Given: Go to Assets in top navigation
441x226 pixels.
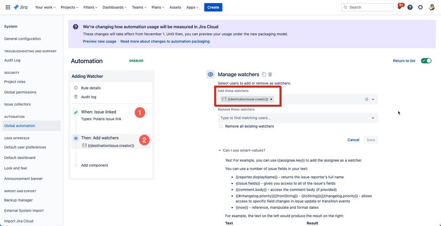Looking at the screenshot, I should pyautogui.click(x=175, y=7).
